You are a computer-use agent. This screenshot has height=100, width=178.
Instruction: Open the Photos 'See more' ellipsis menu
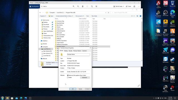pyautogui.click(x=139, y=6)
